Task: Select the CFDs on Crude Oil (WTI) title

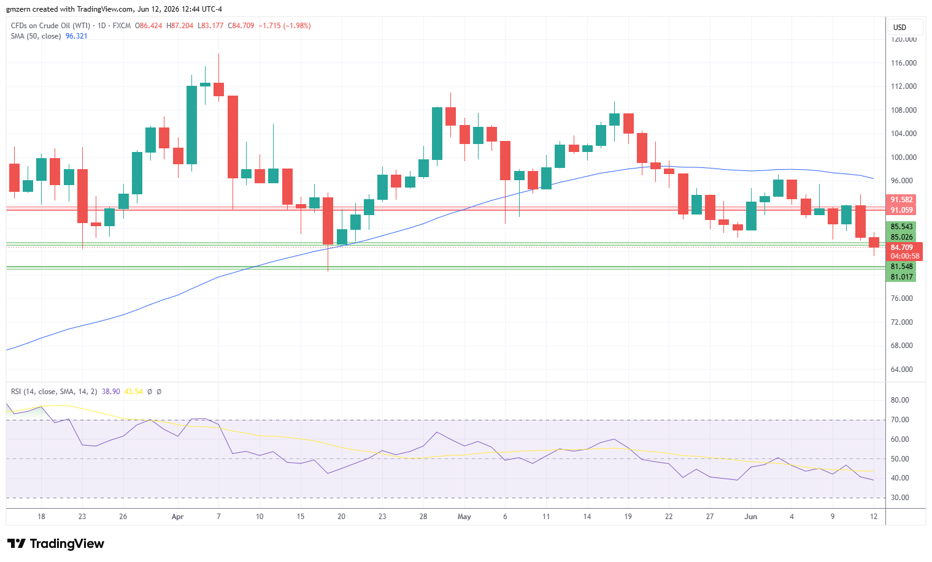Action: [x=50, y=26]
